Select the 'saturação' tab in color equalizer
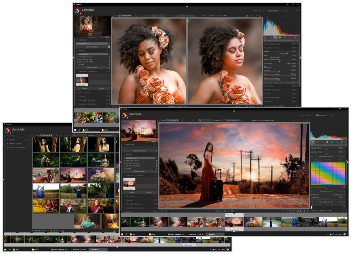This screenshot has height=254, width=351. (328, 160)
